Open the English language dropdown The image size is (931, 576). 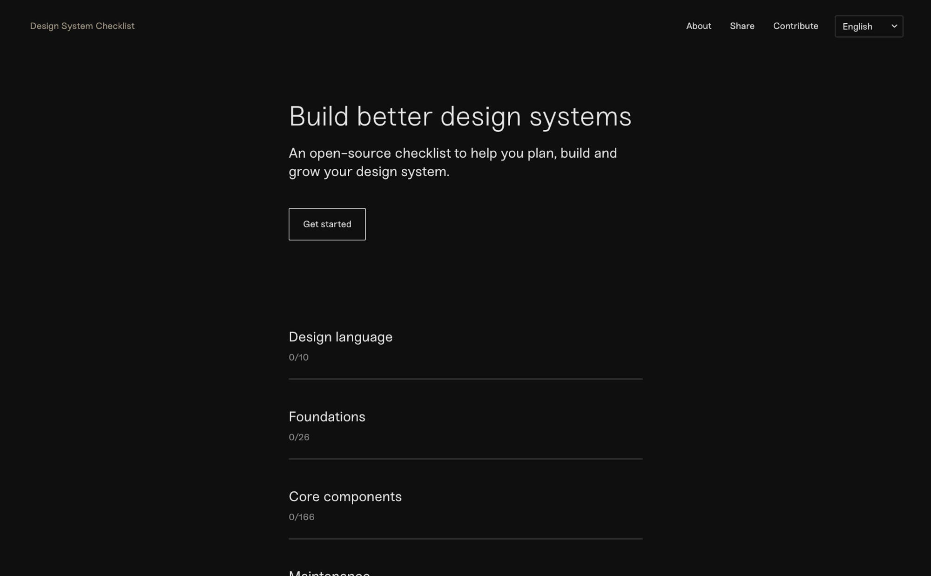868,26
